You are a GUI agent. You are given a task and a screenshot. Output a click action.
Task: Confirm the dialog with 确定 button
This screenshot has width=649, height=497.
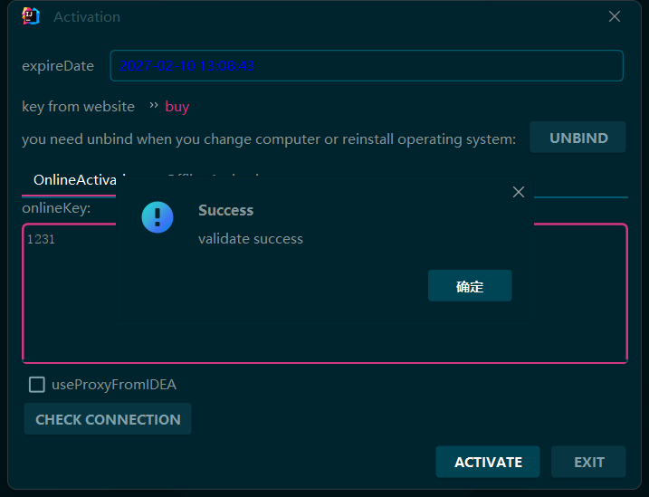470,286
